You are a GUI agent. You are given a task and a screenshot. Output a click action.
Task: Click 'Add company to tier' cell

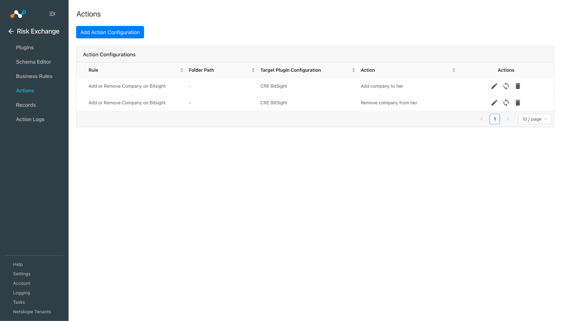click(382, 86)
